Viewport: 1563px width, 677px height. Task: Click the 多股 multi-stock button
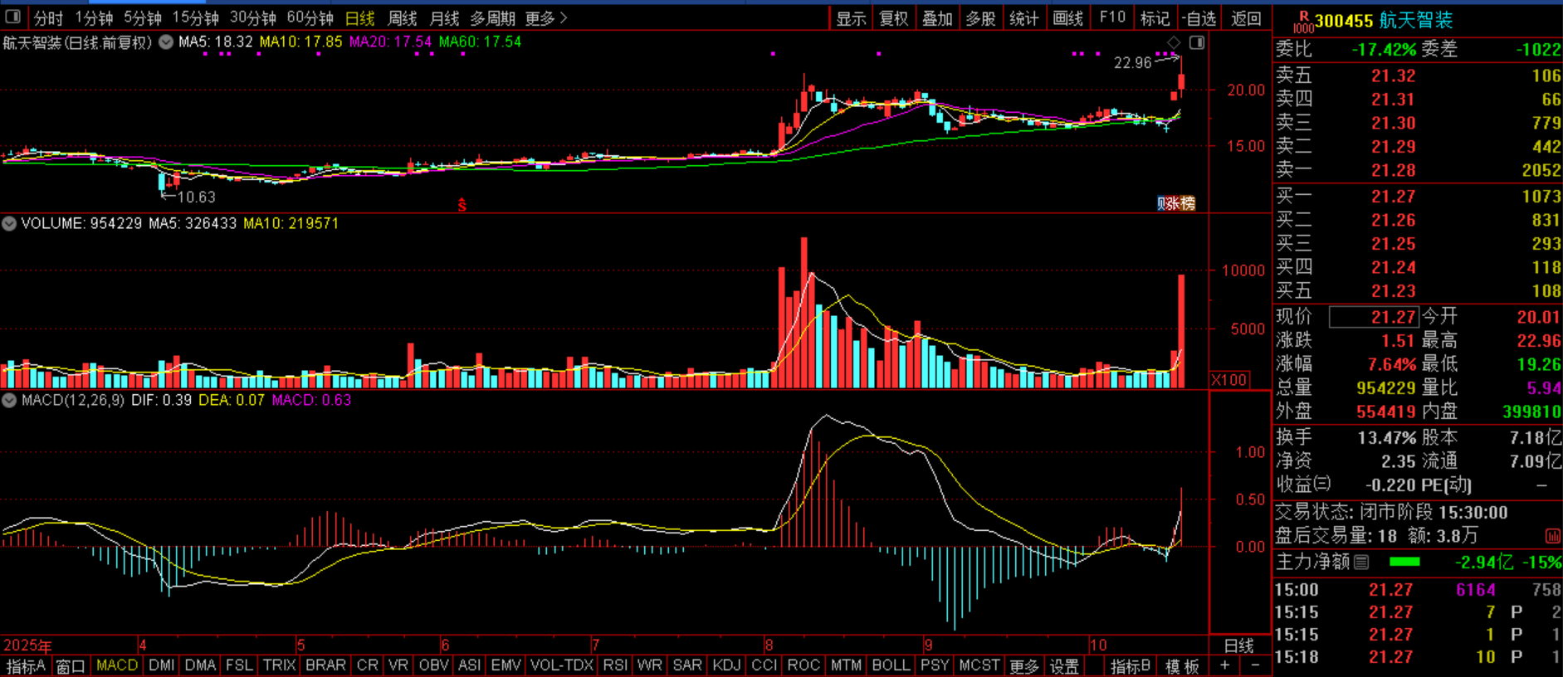tap(980, 17)
